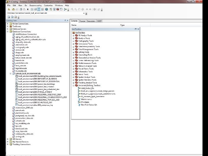Open the File menu
The image size is (208, 156).
[9, 5]
